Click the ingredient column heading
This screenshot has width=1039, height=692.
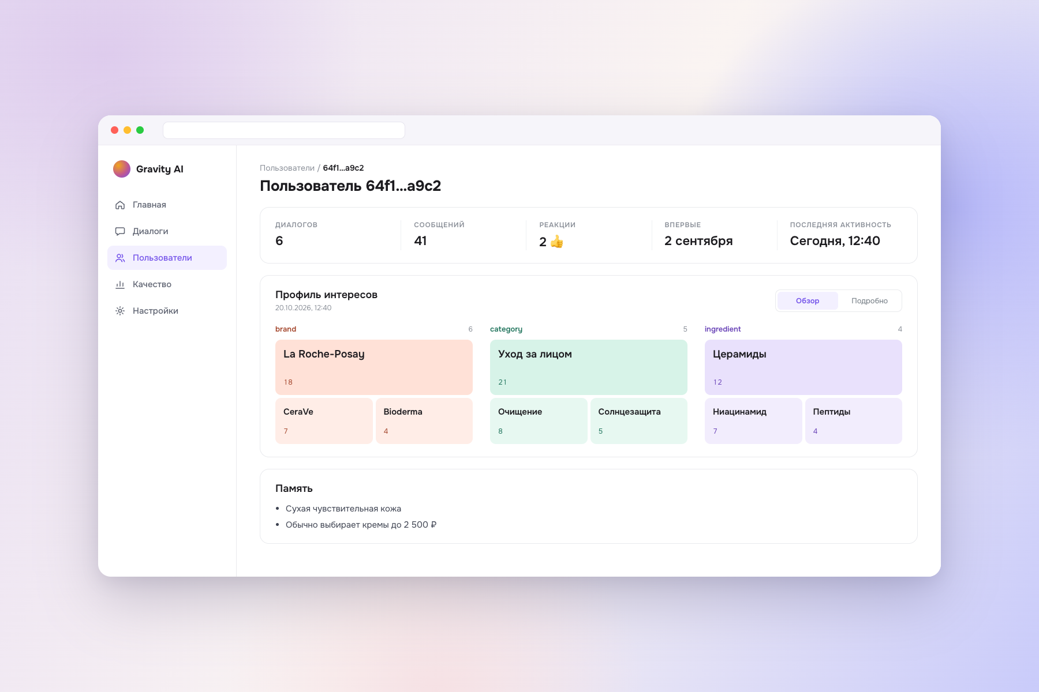click(723, 329)
